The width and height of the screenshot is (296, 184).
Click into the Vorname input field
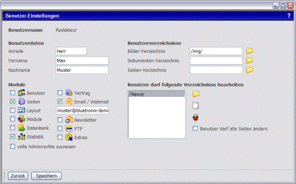pos(82,61)
